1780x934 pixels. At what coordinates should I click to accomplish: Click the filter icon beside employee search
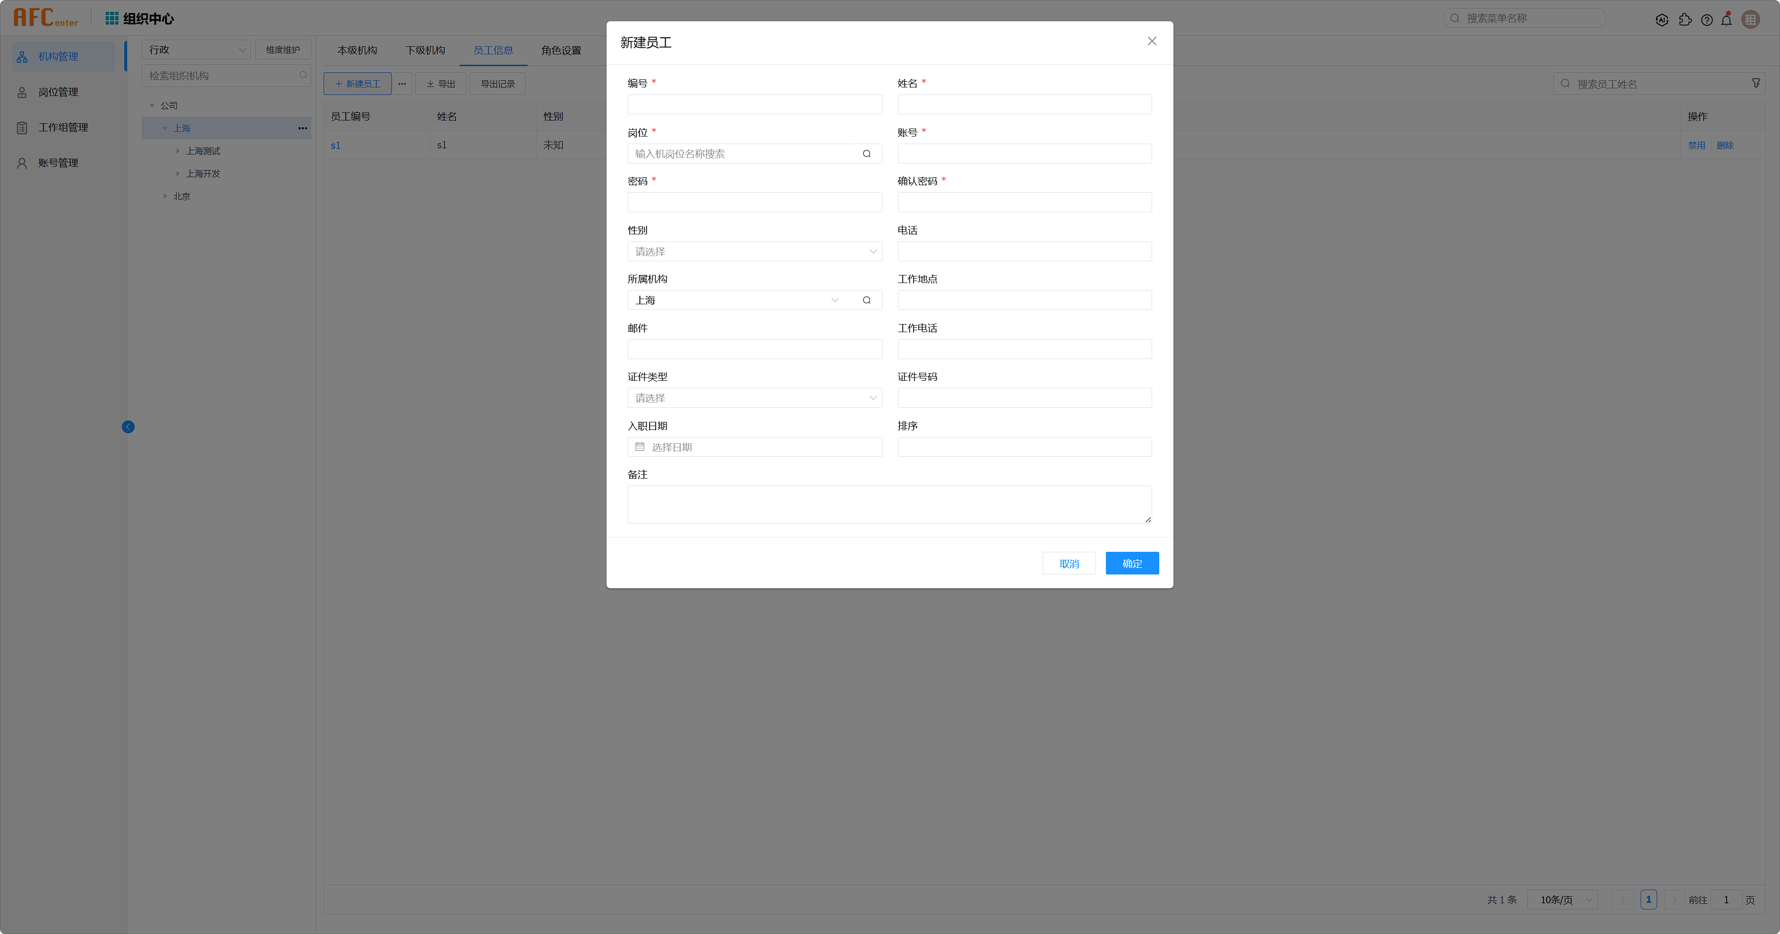(x=1756, y=84)
